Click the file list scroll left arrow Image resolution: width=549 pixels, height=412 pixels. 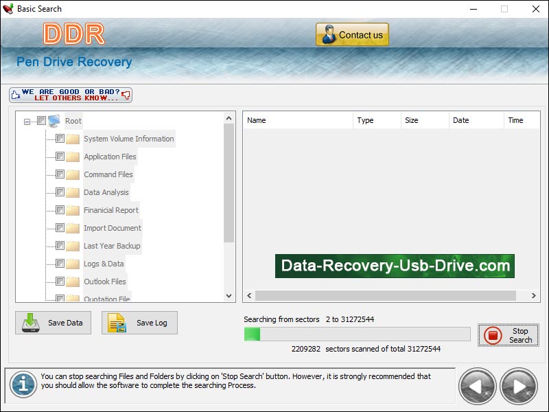pyautogui.click(x=249, y=296)
